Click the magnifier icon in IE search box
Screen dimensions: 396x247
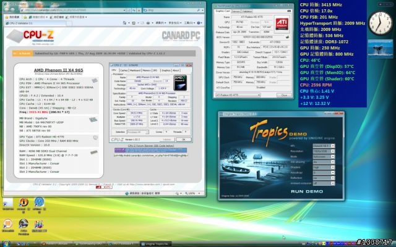pyautogui.click(x=198, y=10)
